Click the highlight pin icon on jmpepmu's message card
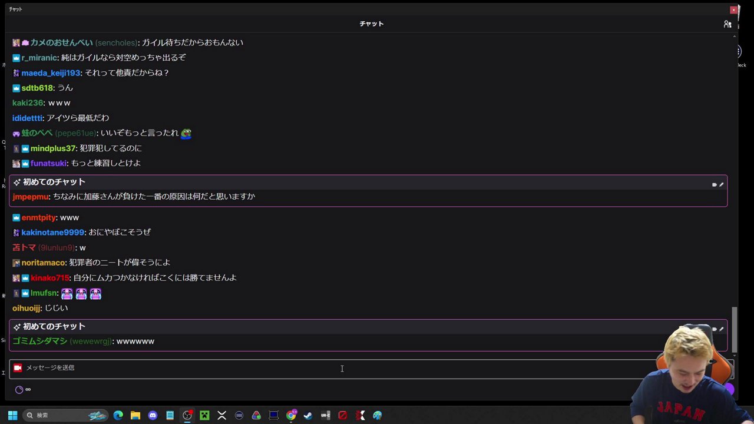This screenshot has width=754, height=424. click(x=722, y=184)
